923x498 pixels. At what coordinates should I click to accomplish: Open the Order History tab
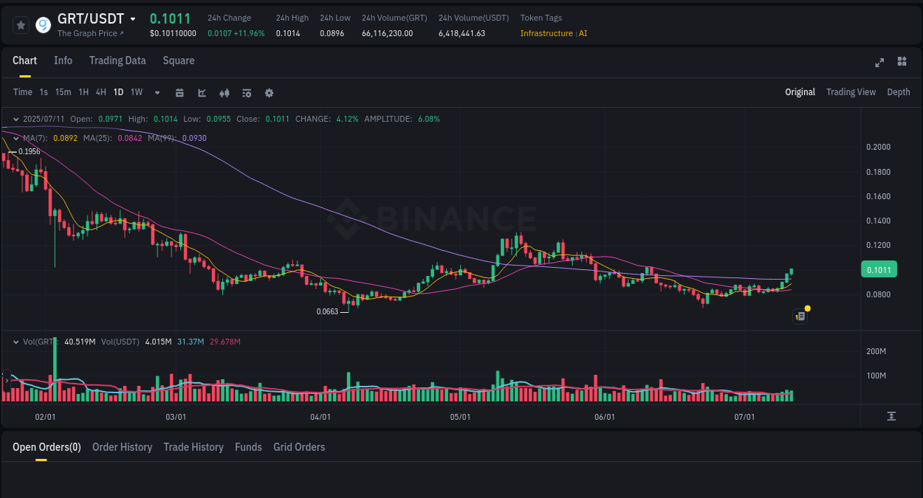tap(122, 447)
